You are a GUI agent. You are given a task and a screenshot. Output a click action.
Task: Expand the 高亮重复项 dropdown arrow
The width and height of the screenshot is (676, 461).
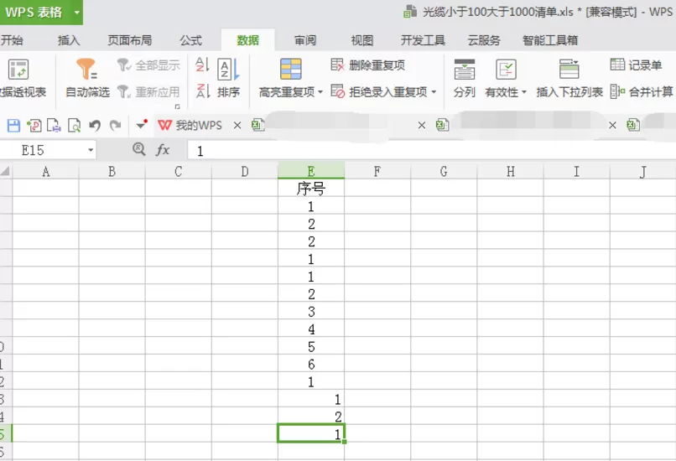[320, 91]
